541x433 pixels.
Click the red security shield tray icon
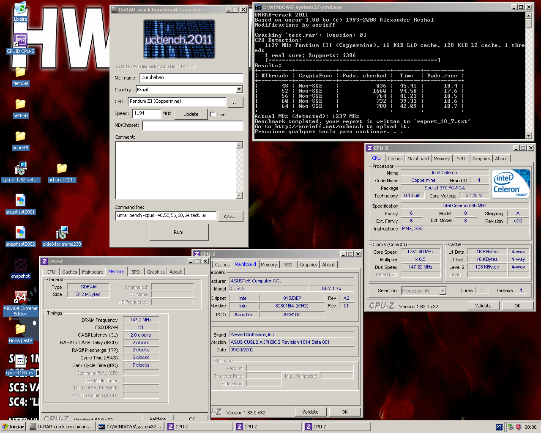(519, 427)
